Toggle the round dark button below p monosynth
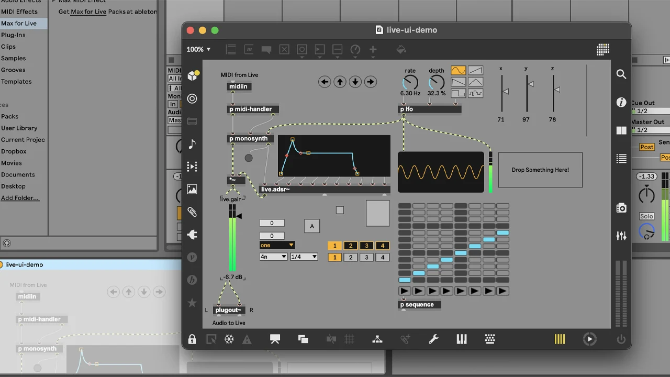The width and height of the screenshot is (670, 377). point(249,158)
